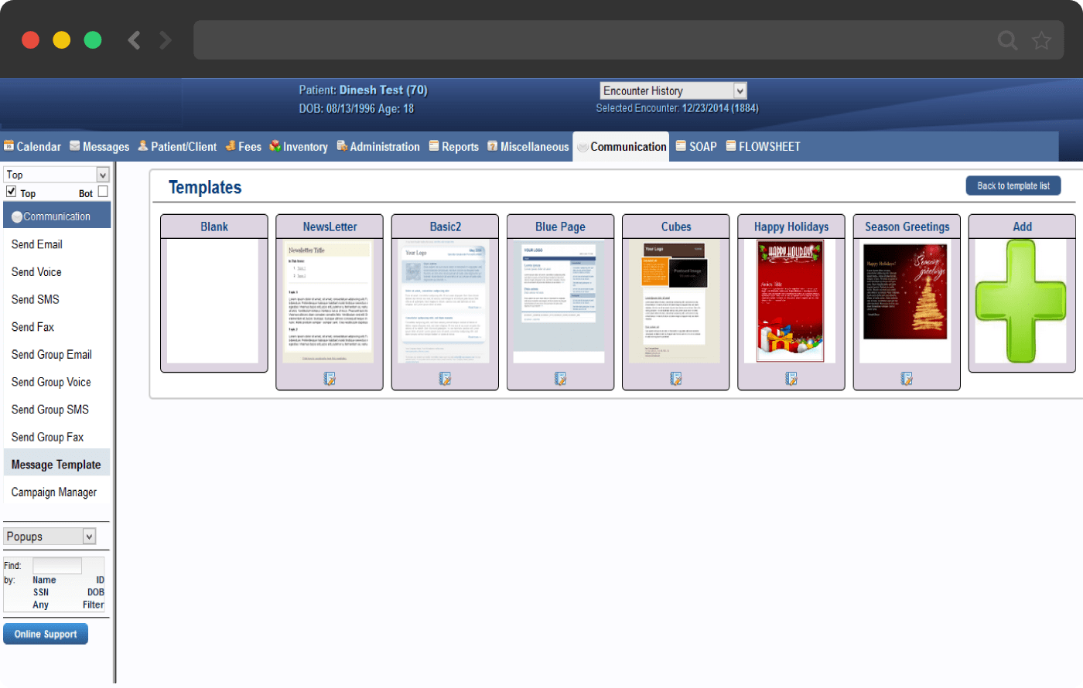Select the Blue Page template thumbnail
The width and height of the screenshot is (1083, 688).
559,301
